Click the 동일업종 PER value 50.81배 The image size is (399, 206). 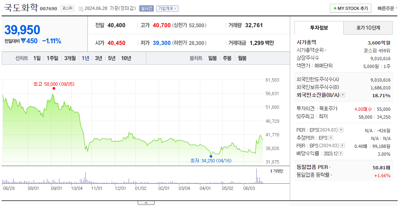pyautogui.click(x=381, y=168)
